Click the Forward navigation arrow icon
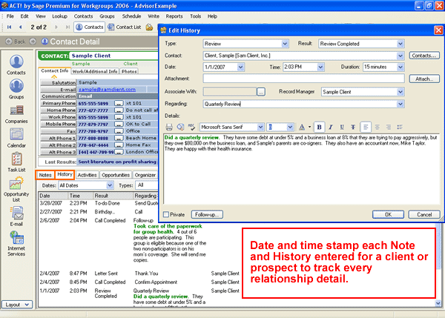445x318 pixels. pos(33,42)
